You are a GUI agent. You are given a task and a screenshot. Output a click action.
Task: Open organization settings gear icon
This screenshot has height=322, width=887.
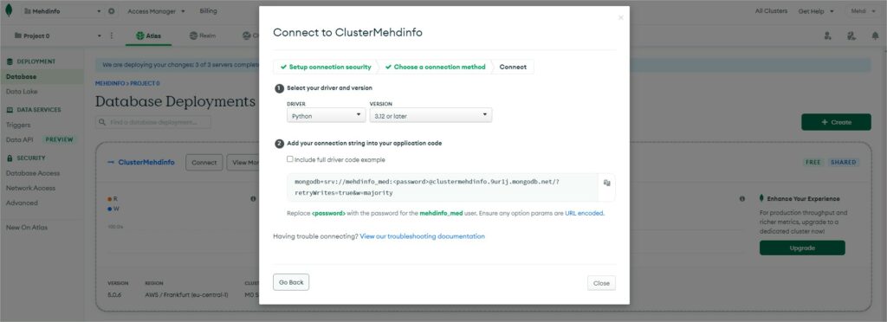coord(112,11)
